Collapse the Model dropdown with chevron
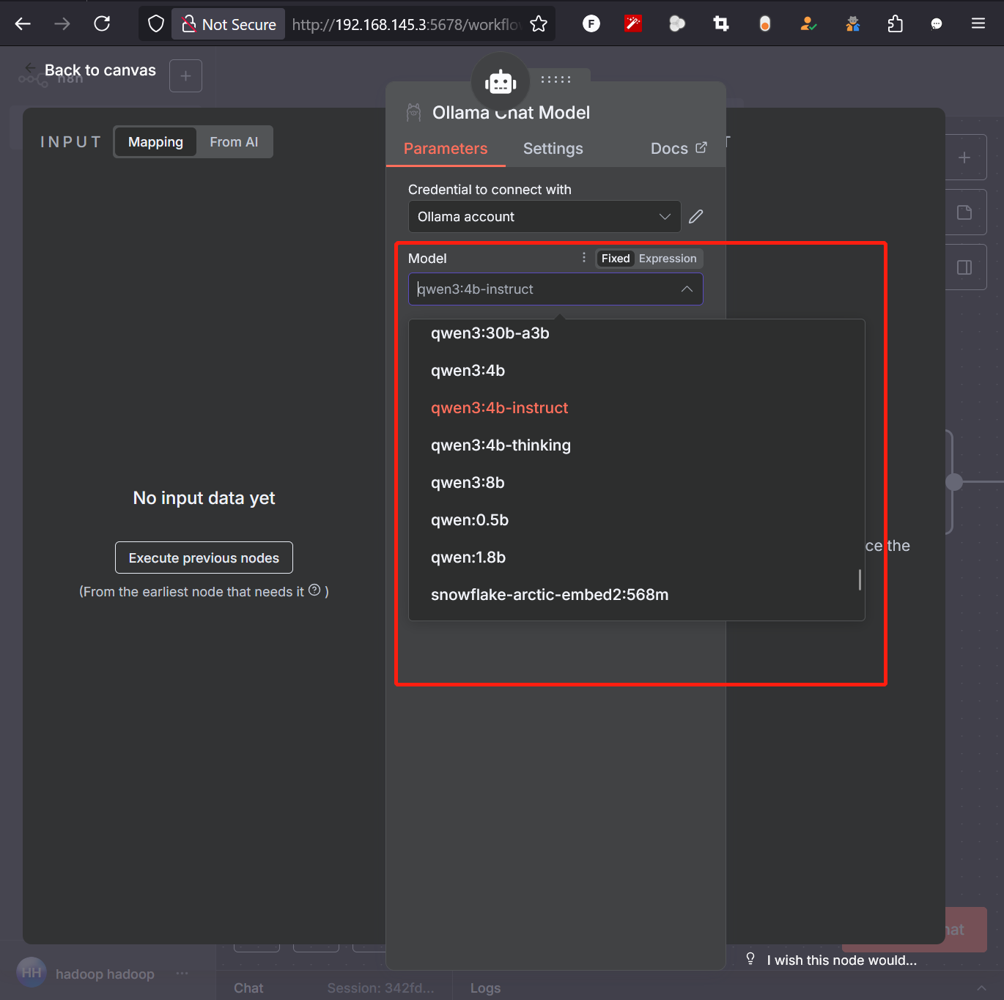 pos(687,289)
